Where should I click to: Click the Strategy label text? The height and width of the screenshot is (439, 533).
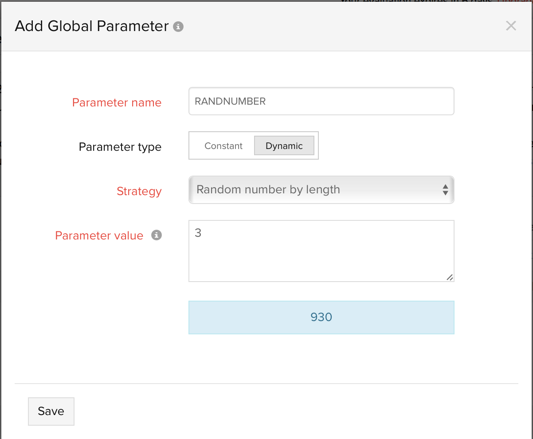click(x=139, y=191)
